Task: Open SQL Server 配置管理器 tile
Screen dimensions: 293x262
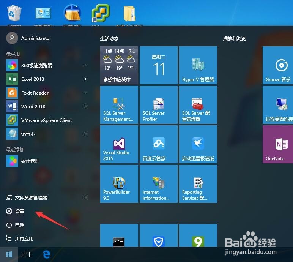Action: click(x=198, y=105)
